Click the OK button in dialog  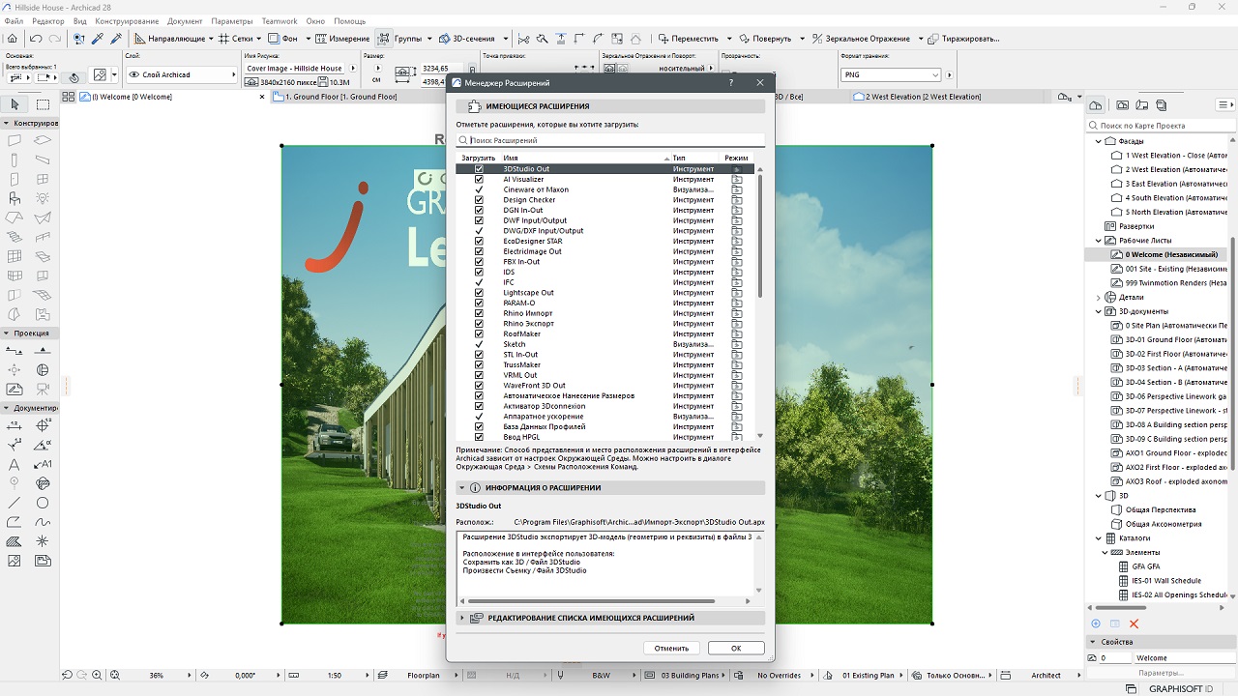coord(735,648)
